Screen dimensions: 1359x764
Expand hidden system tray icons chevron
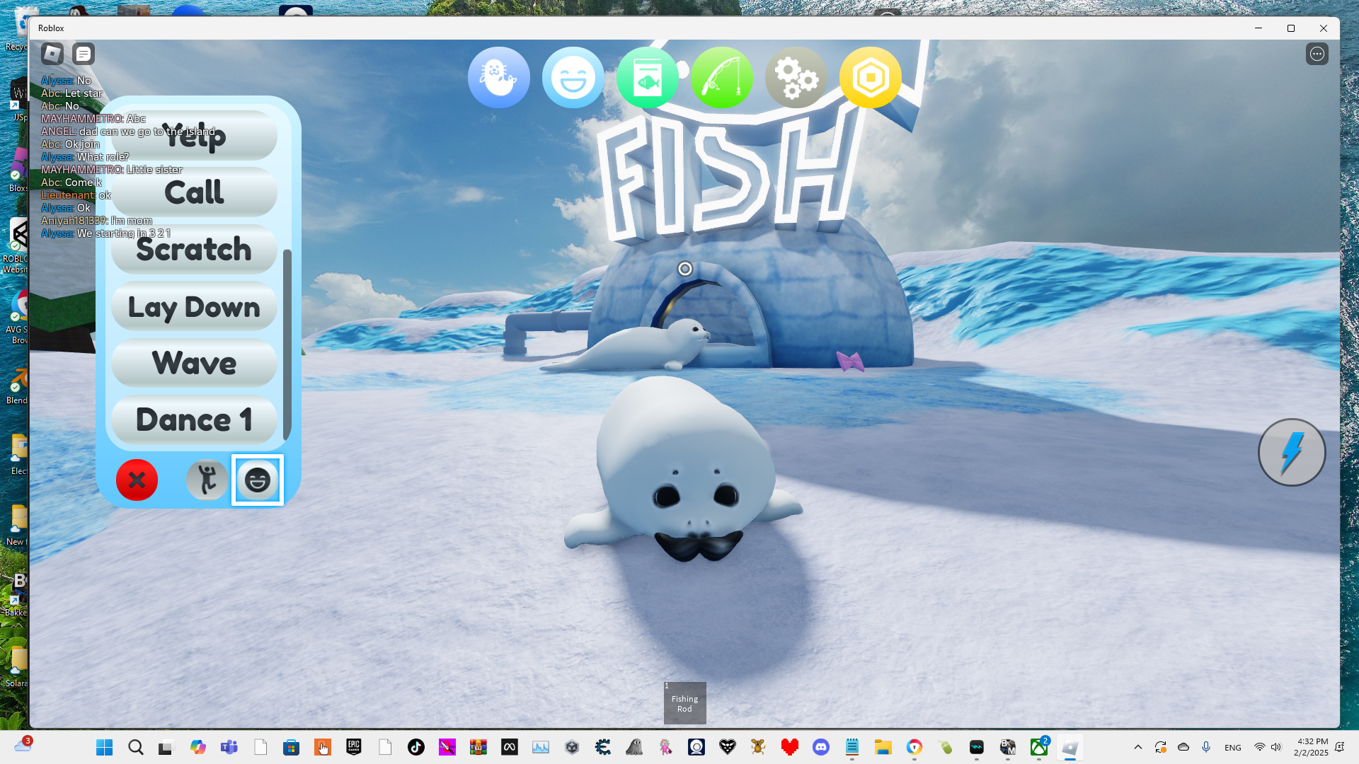1138,747
